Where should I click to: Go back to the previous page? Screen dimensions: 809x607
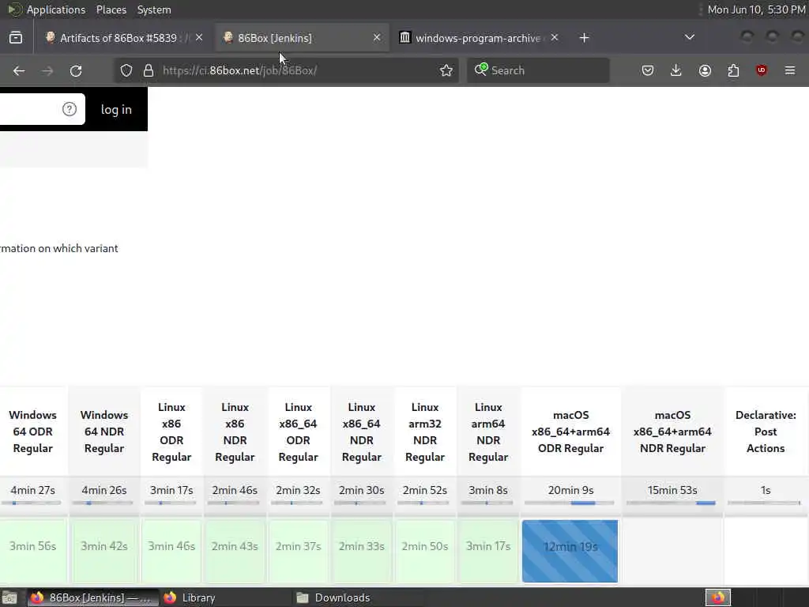19,70
